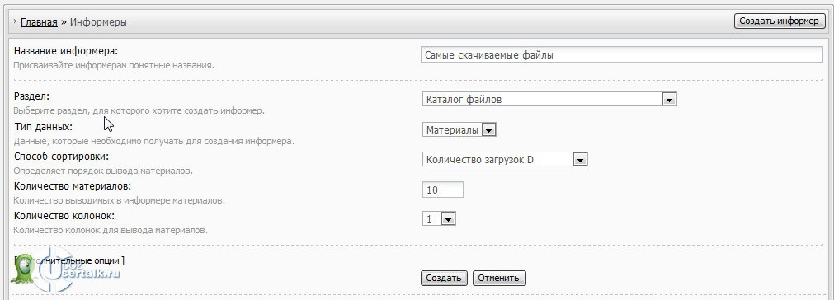Click the Отменить button
This screenshot has width=834, height=300.
499,279
